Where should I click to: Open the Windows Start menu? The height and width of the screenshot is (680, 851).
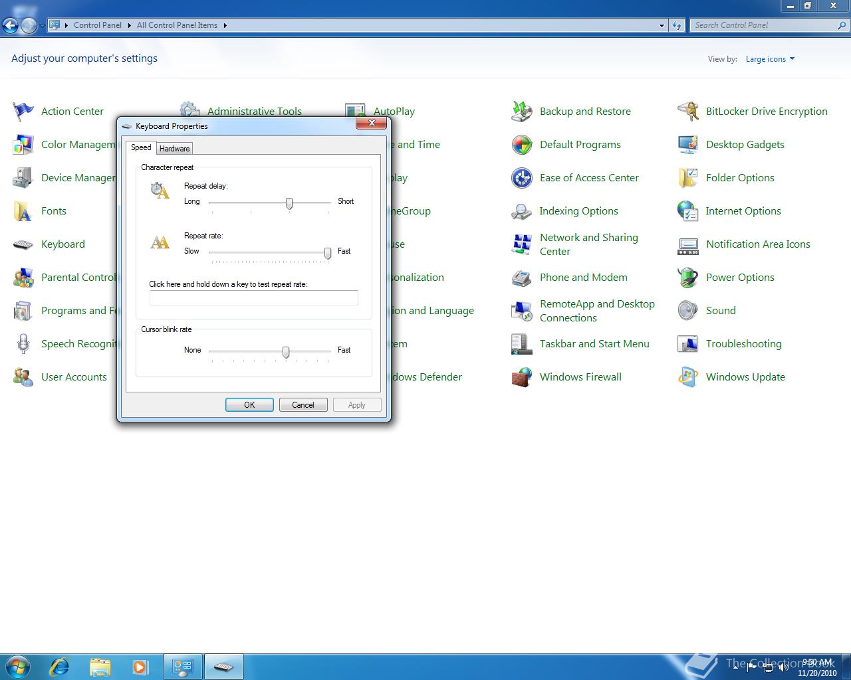17,666
